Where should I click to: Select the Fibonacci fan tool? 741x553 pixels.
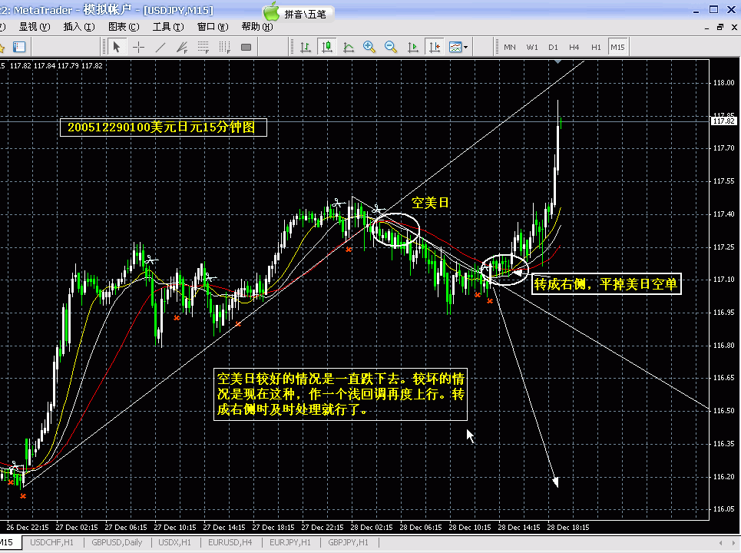click(182, 47)
